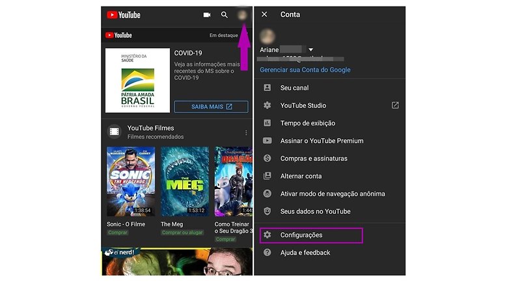Tap the Comprar label under Sonic
509x286 pixels.
click(x=118, y=233)
